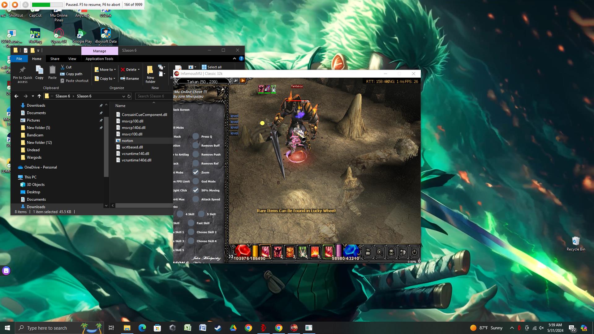The image size is (594, 334).
Task: Use skill slot 2 in game hotbar
Action: tap(278, 251)
